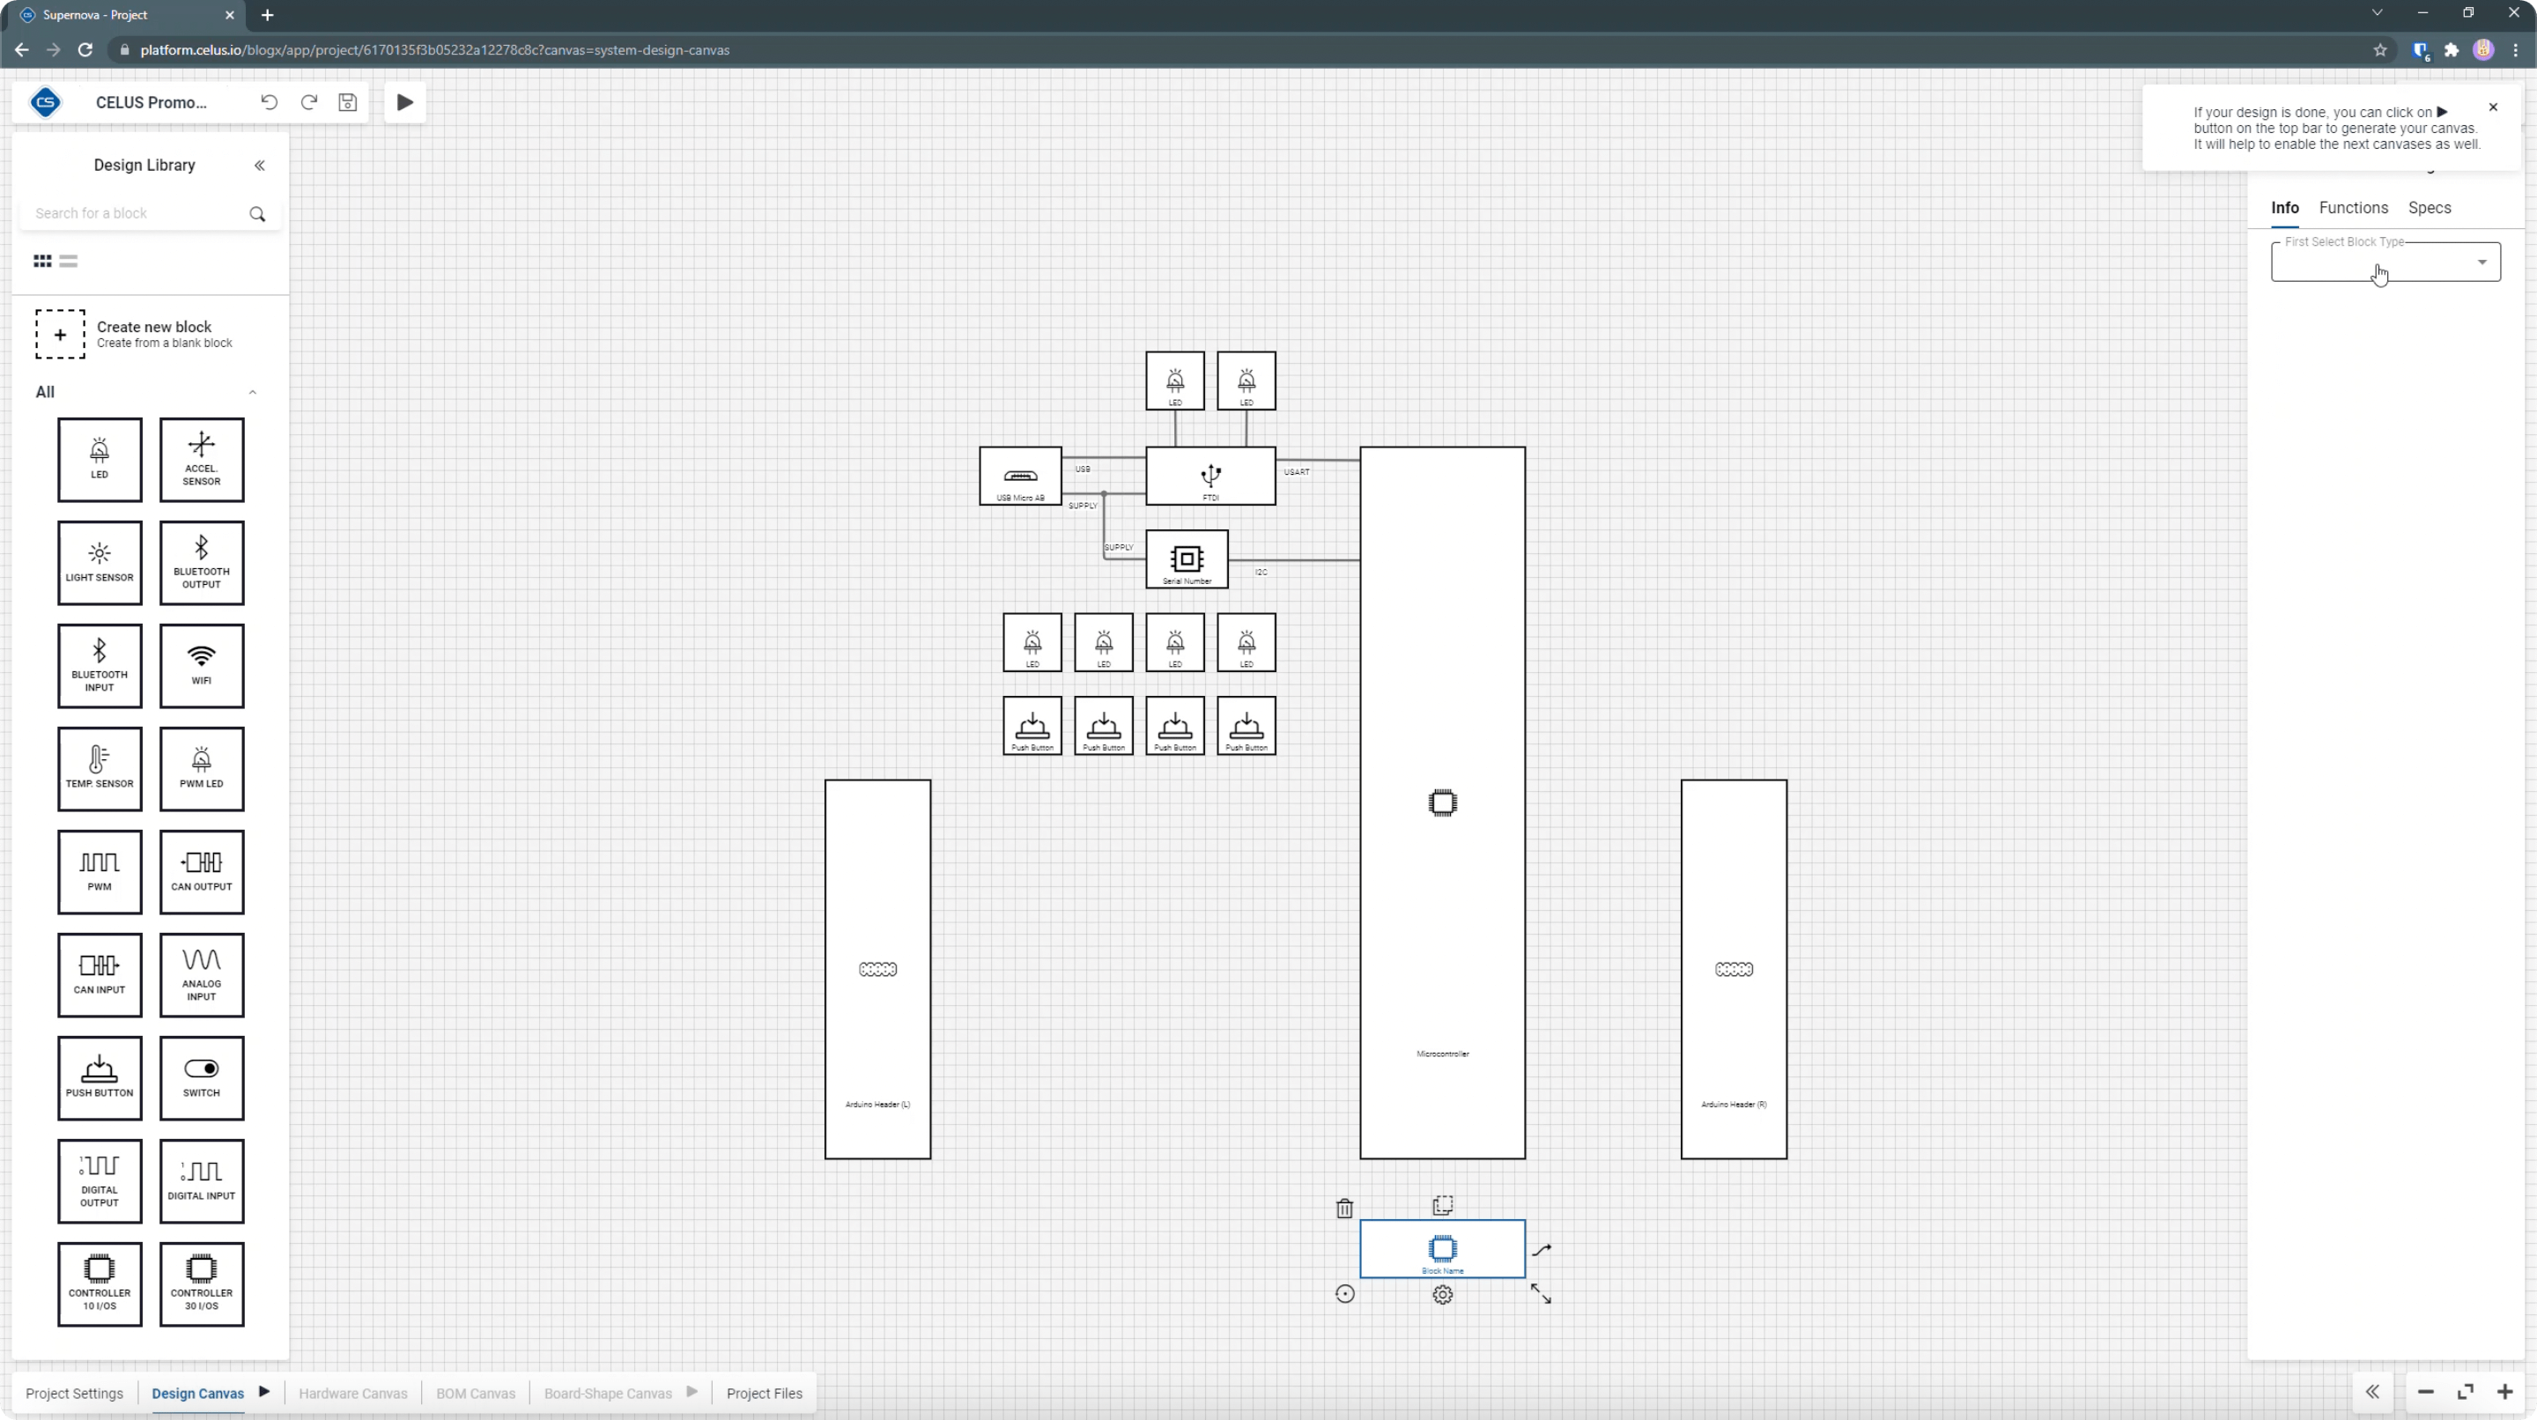Click the redo arrow in top bar
Image resolution: width=2537 pixels, height=1420 pixels.
click(308, 102)
